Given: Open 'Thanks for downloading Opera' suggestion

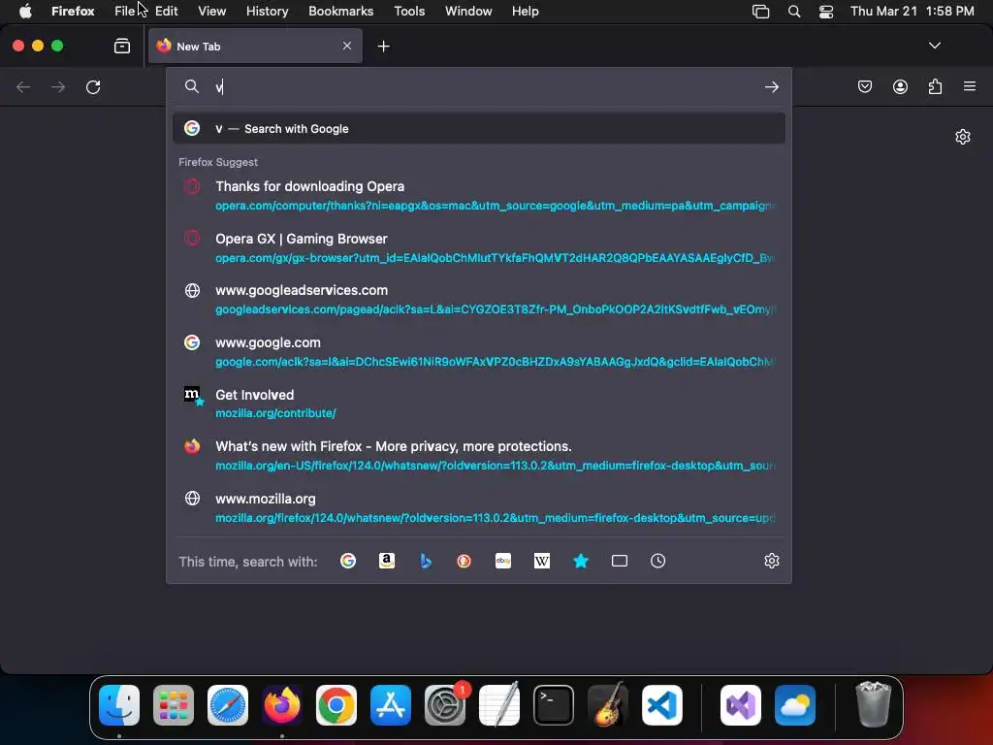Looking at the screenshot, I should click(x=479, y=196).
